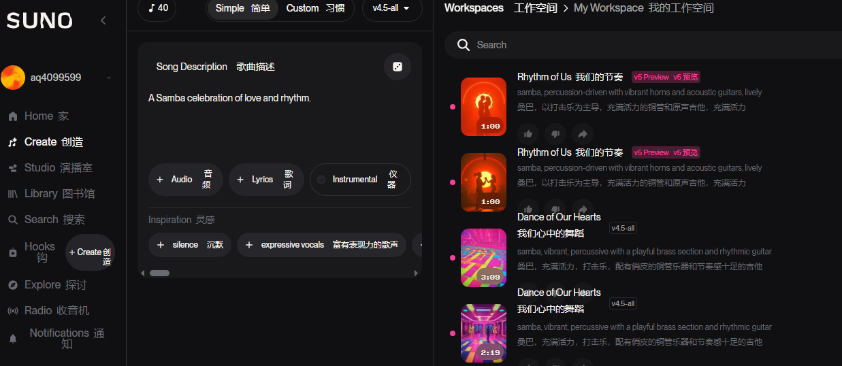Image resolution: width=842 pixels, height=366 pixels.
Task: Open the Dance of Our Hearts 3:09 thumbnail
Action: click(483, 258)
